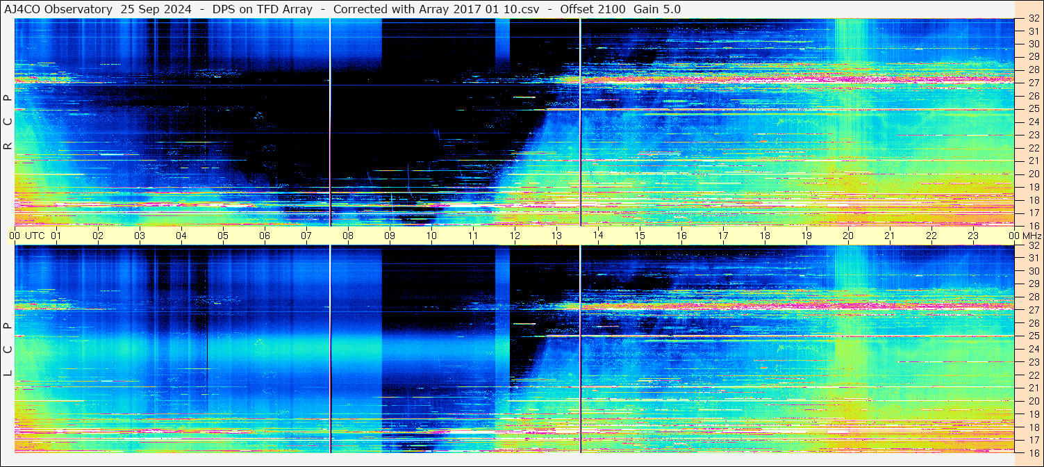
Task: Select the LCP panel's vertical label
Action: (x=8, y=350)
